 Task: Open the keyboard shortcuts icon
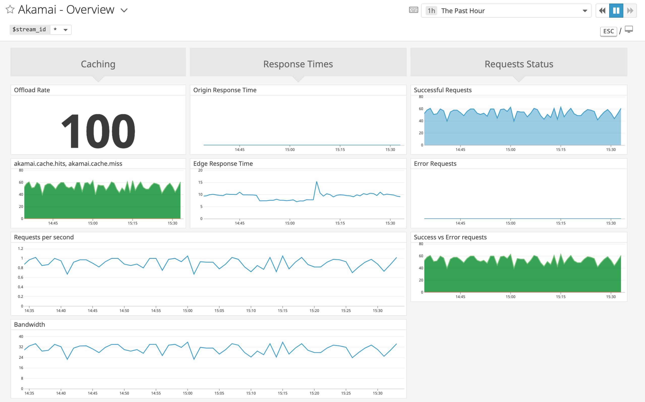tap(413, 10)
